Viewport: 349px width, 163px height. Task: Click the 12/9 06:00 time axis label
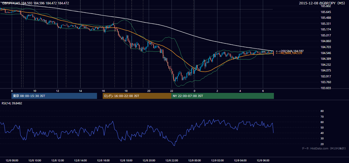(x=263, y=160)
